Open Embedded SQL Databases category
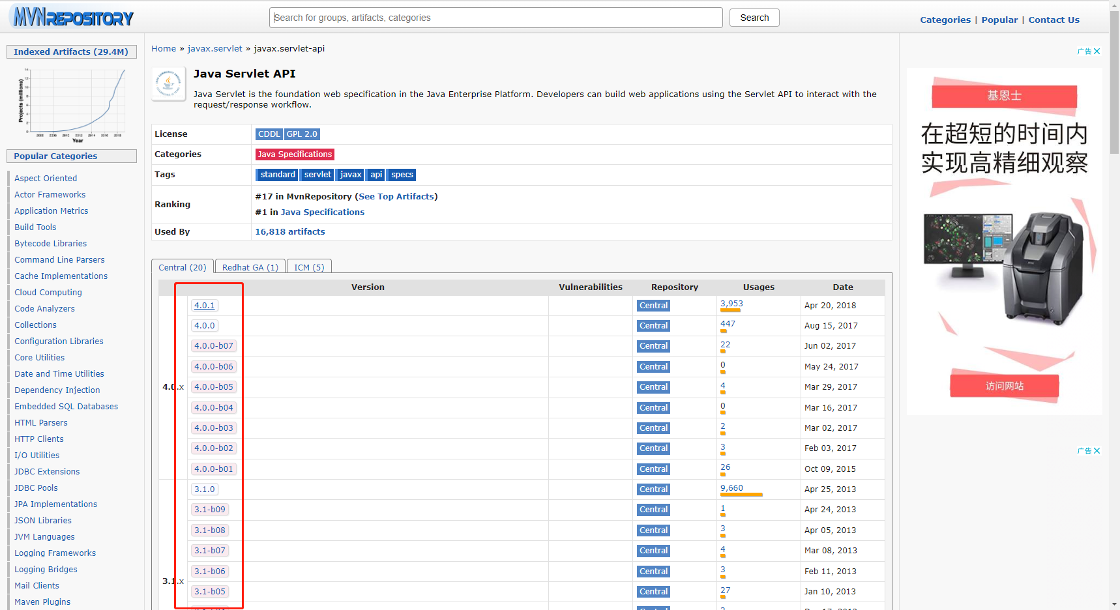Image resolution: width=1120 pixels, height=610 pixels. (66, 407)
